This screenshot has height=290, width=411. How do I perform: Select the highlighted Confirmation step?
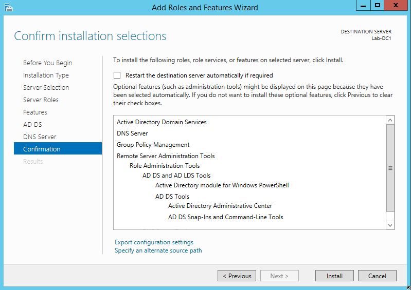tap(42, 149)
